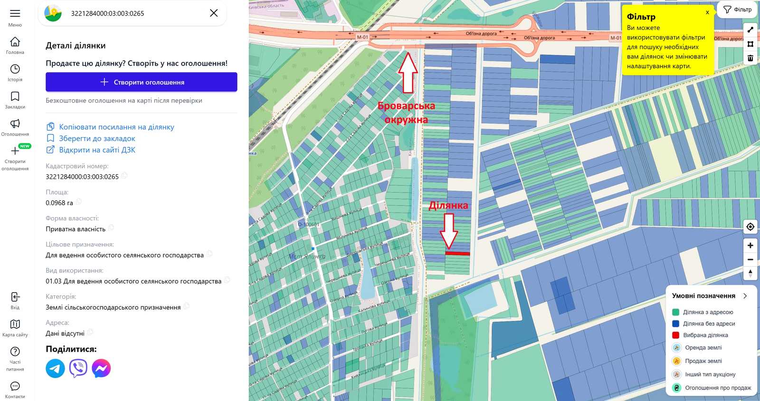Open Часті питання help icon
Image resolution: width=760 pixels, height=401 pixels.
tap(15, 352)
